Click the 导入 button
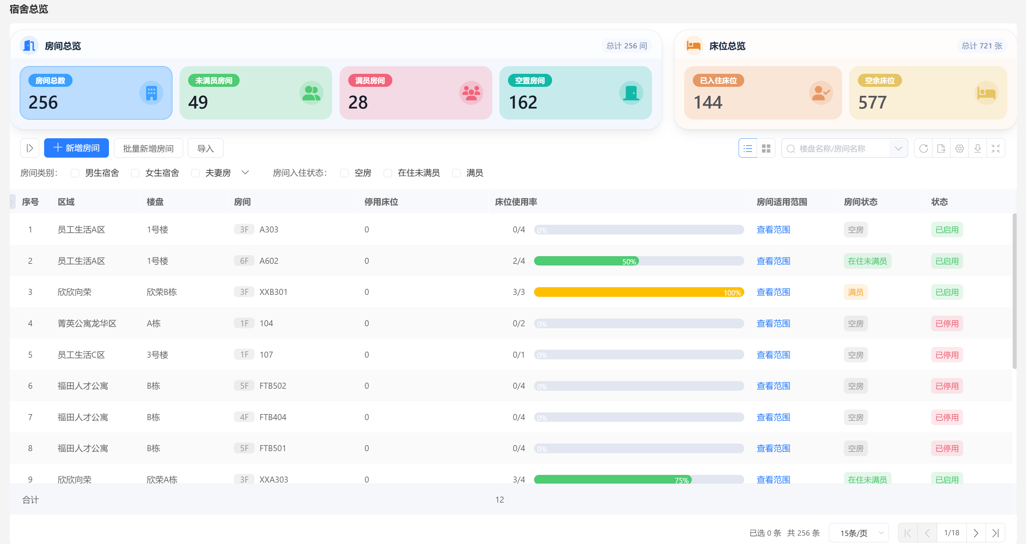Screen dimensions: 1026x544 (206, 148)
